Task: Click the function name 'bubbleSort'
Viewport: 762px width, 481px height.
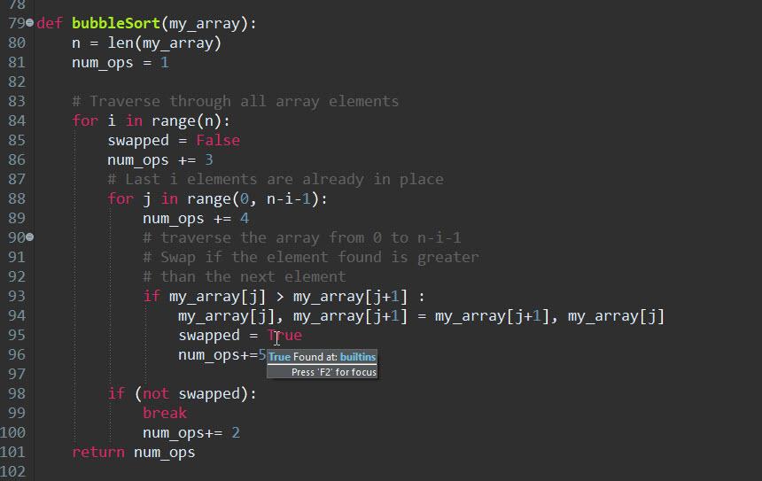Action: [x=116, y=23]
